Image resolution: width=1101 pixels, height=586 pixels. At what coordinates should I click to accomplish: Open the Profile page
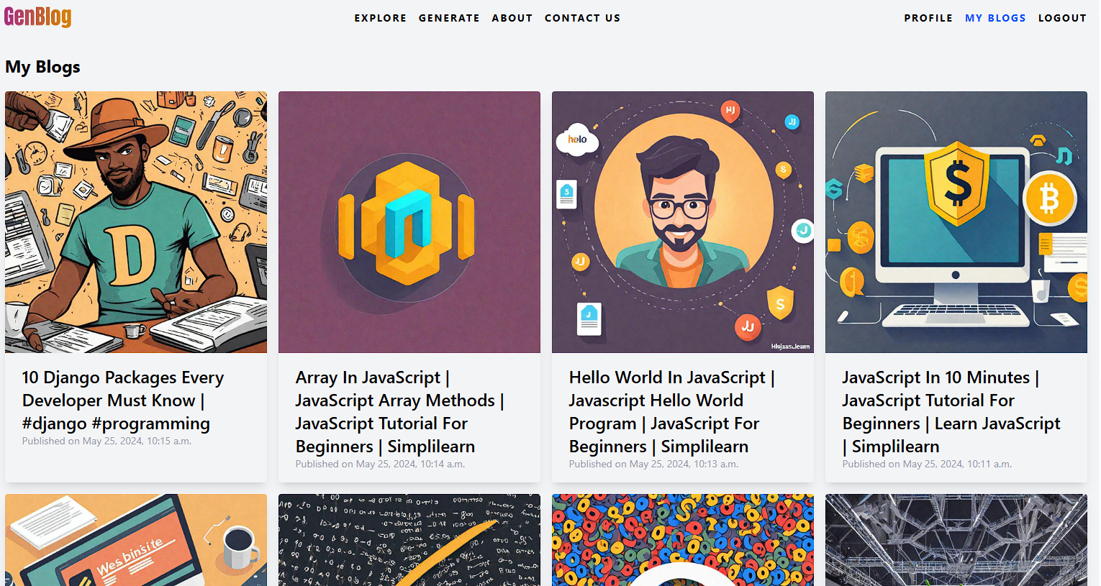(928, 18)
